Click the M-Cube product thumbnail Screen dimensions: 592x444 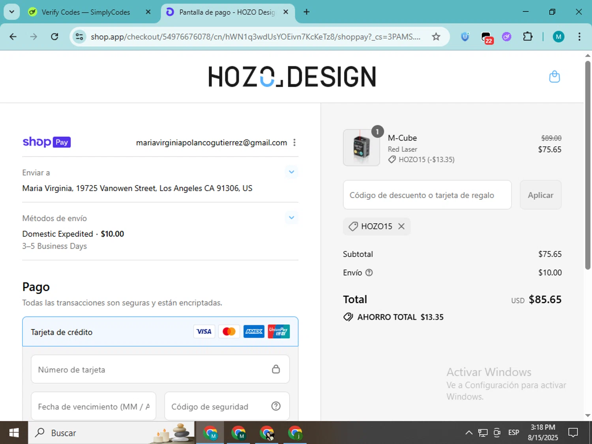click(x=362, y=148)
